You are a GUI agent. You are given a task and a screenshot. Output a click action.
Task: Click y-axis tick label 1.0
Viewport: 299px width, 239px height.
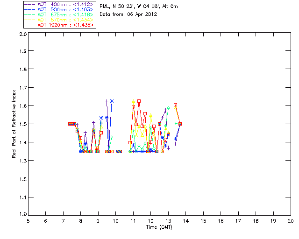(23, 214)
